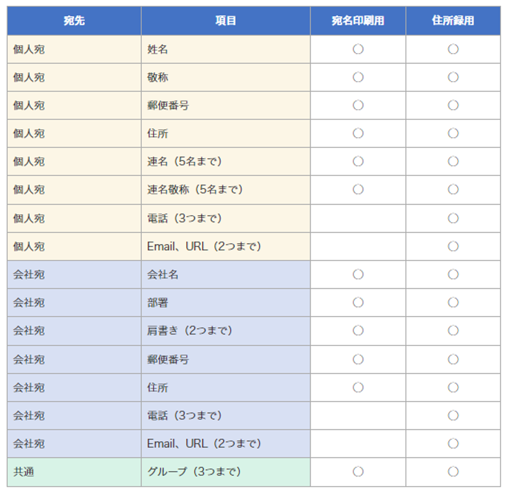Click 住所録用 circle for 会社宛 Email、URL row
This screenshot has width=515, height=499.
click(x=453, y=443)
